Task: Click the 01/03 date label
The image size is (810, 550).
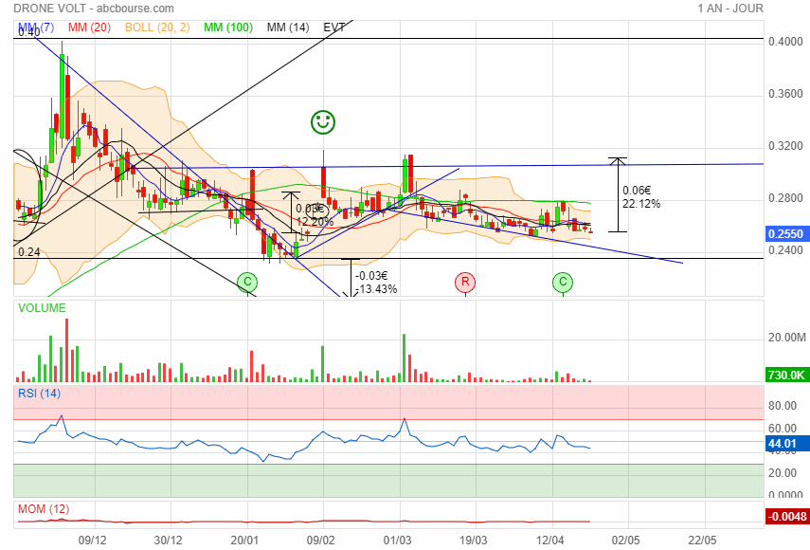Action: [x=397, y=541]
